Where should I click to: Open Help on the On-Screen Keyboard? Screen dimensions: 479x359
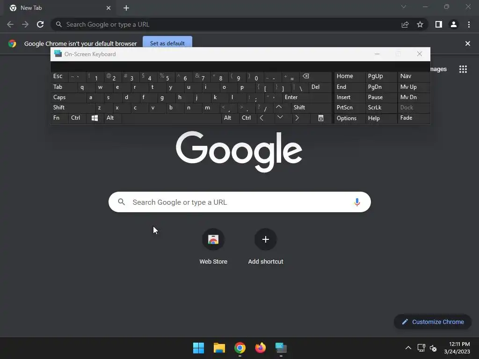coord(381,118)
